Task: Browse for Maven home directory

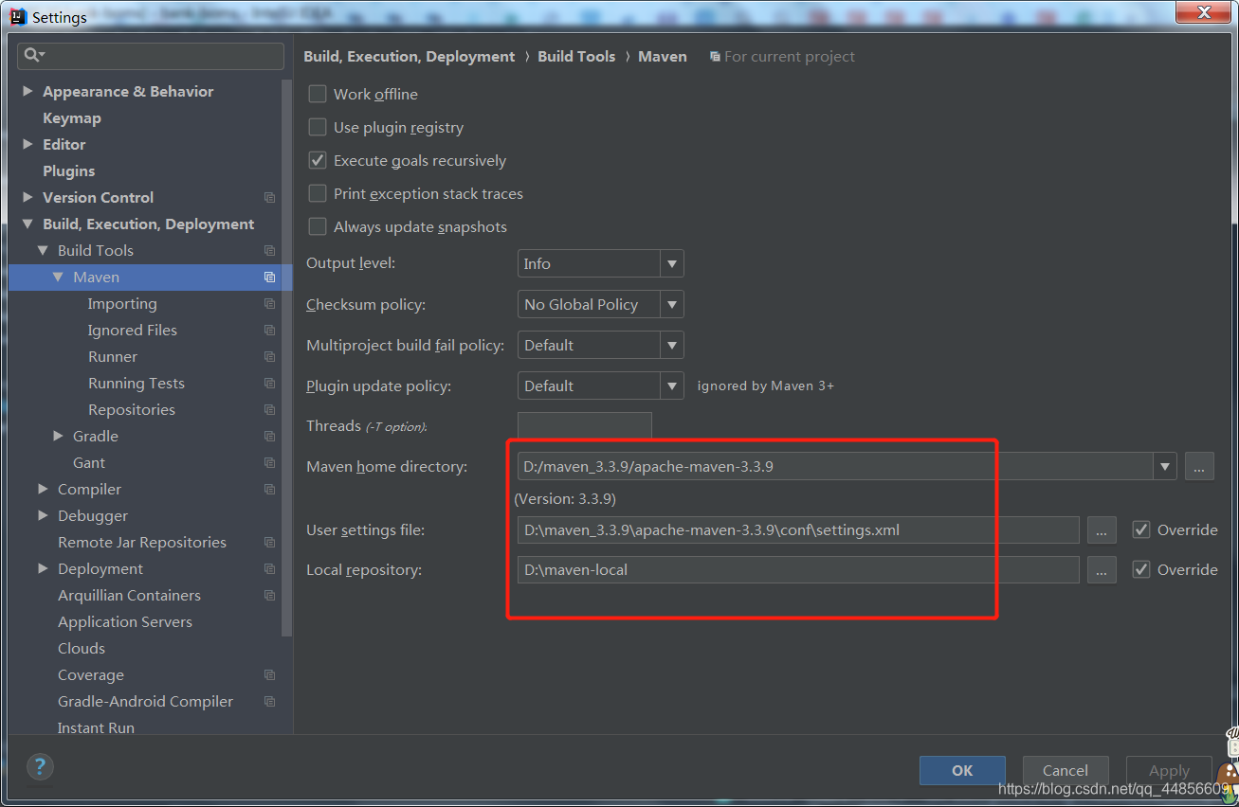Action: 1199,466
